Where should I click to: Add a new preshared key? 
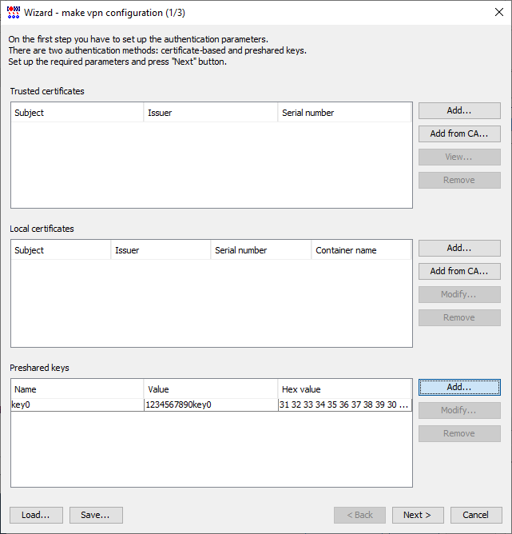pos(459,387)
